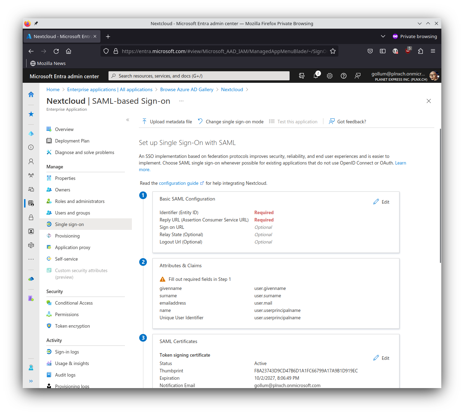The image size is (464, 415).
Task: Open Firefox's list-all-tabs dropdown chevron
Action: 383,36
